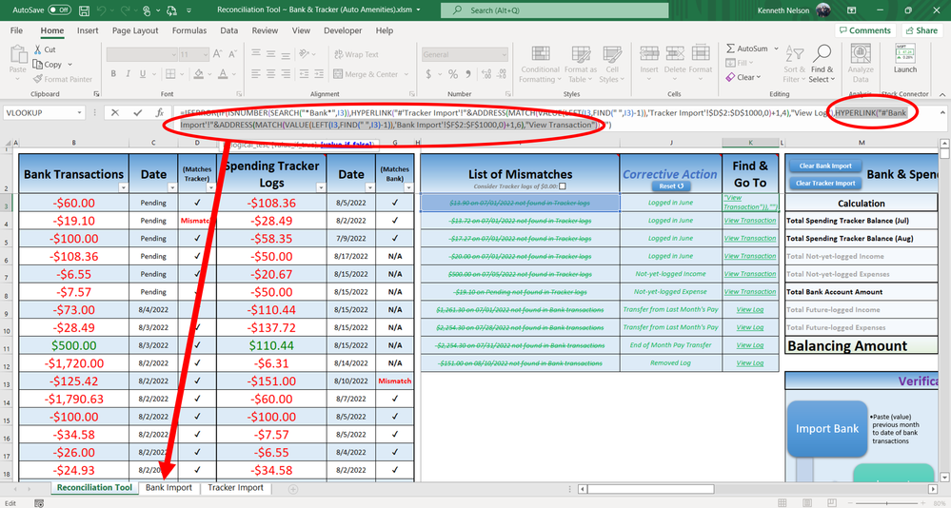Click the Analyze Data button
The width and height of the screenshot is (951, 508).
coord(861,65)
